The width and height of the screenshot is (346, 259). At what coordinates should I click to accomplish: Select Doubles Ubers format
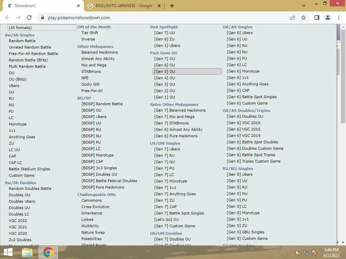22,201
